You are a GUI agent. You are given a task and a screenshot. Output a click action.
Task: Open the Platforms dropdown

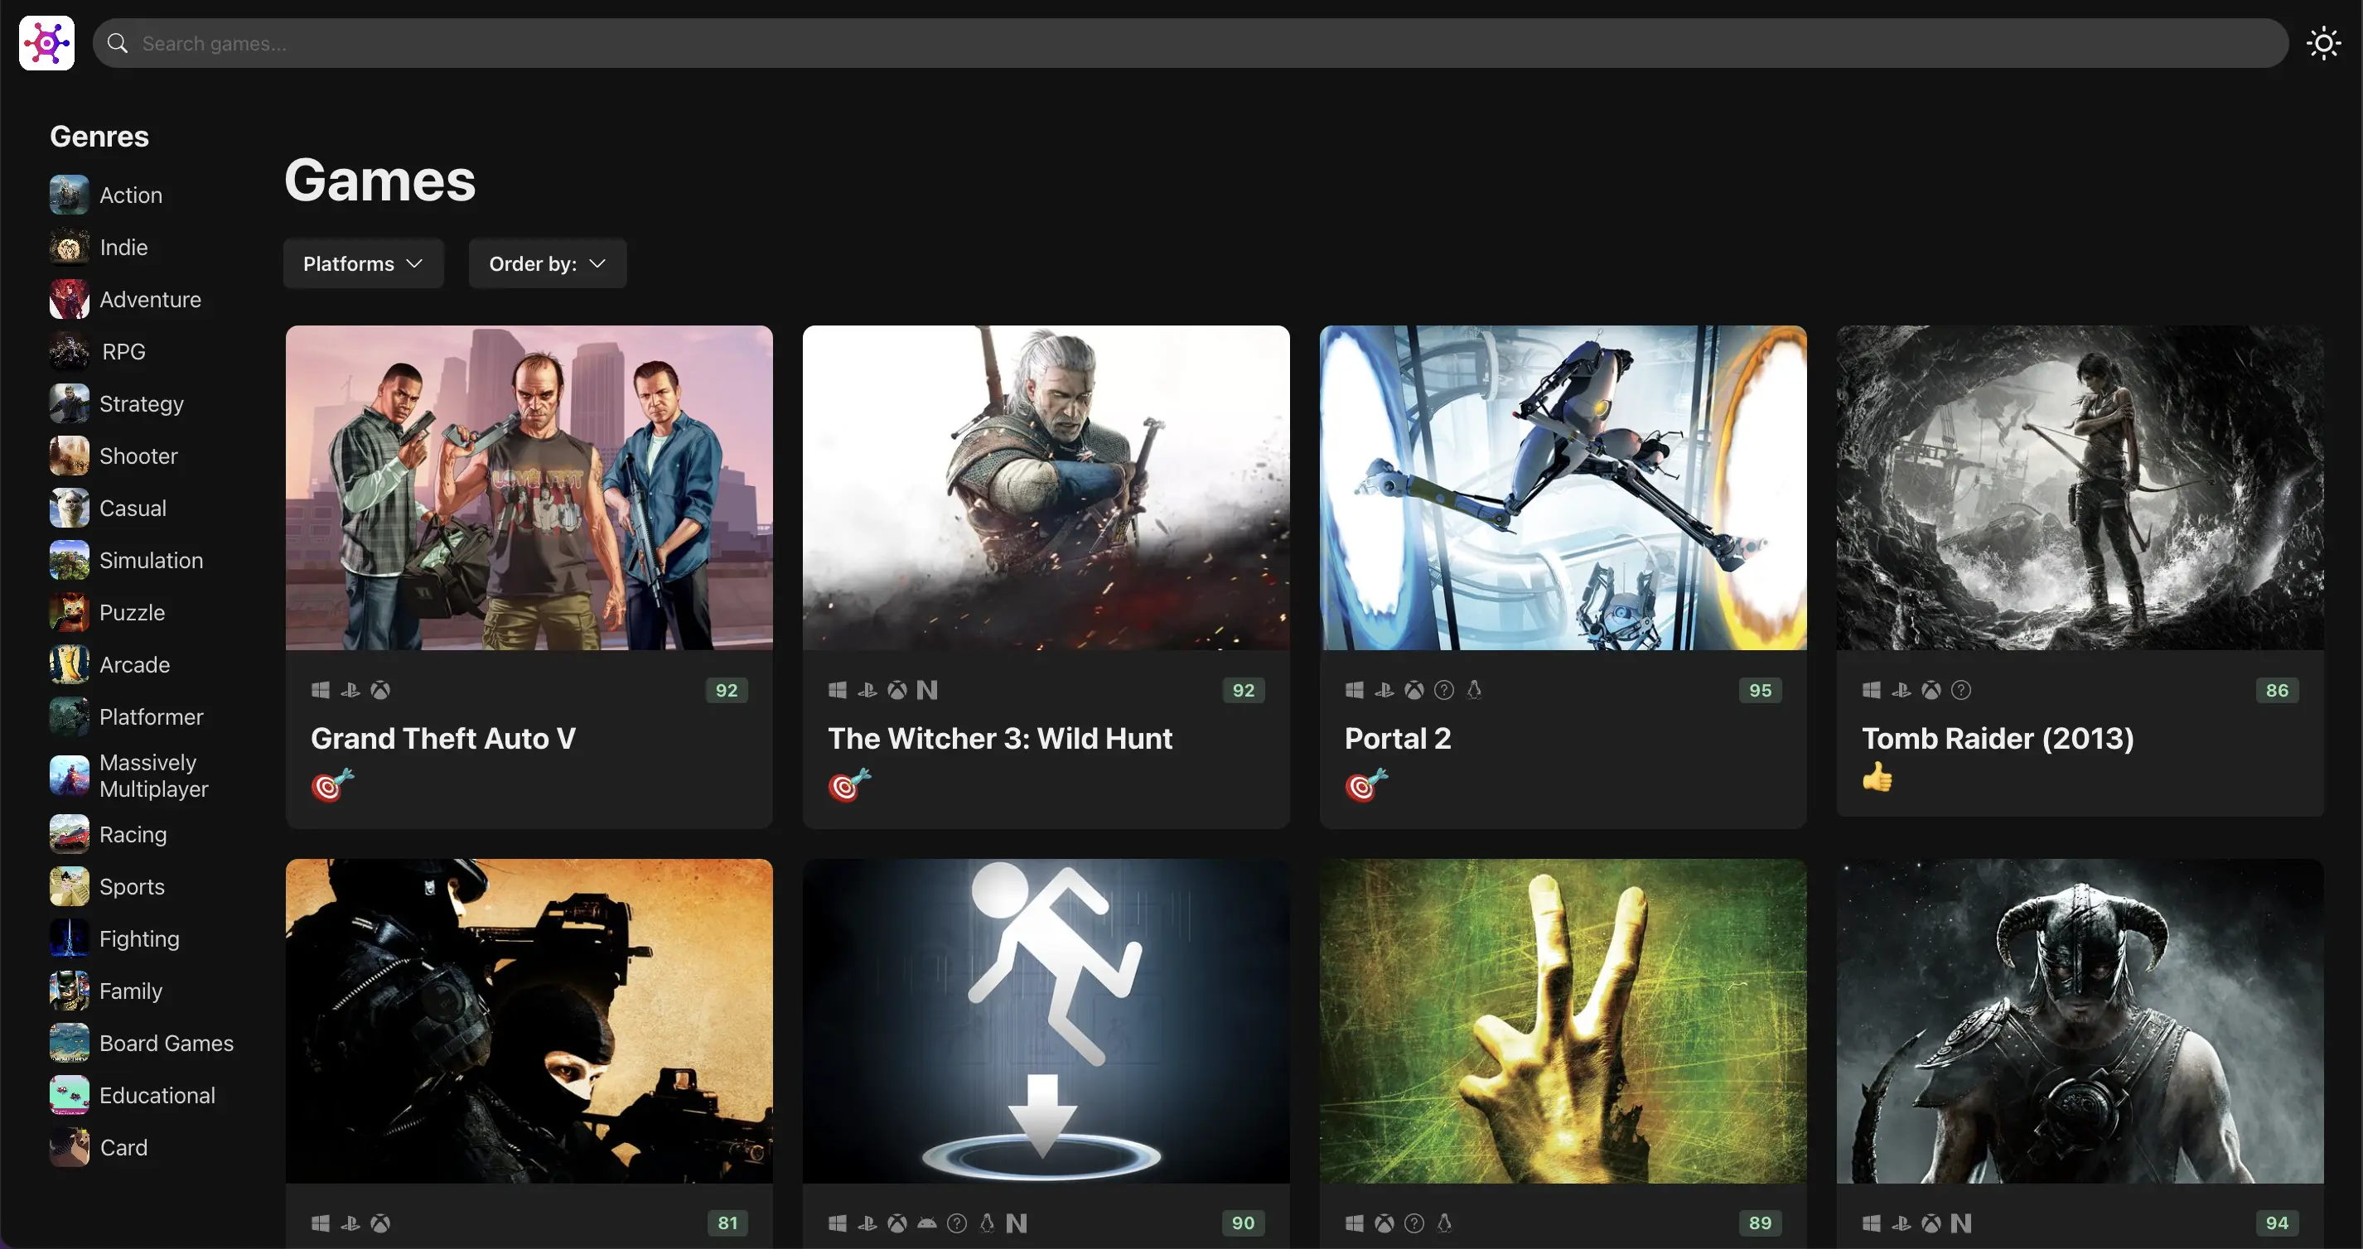coord(363,264)
